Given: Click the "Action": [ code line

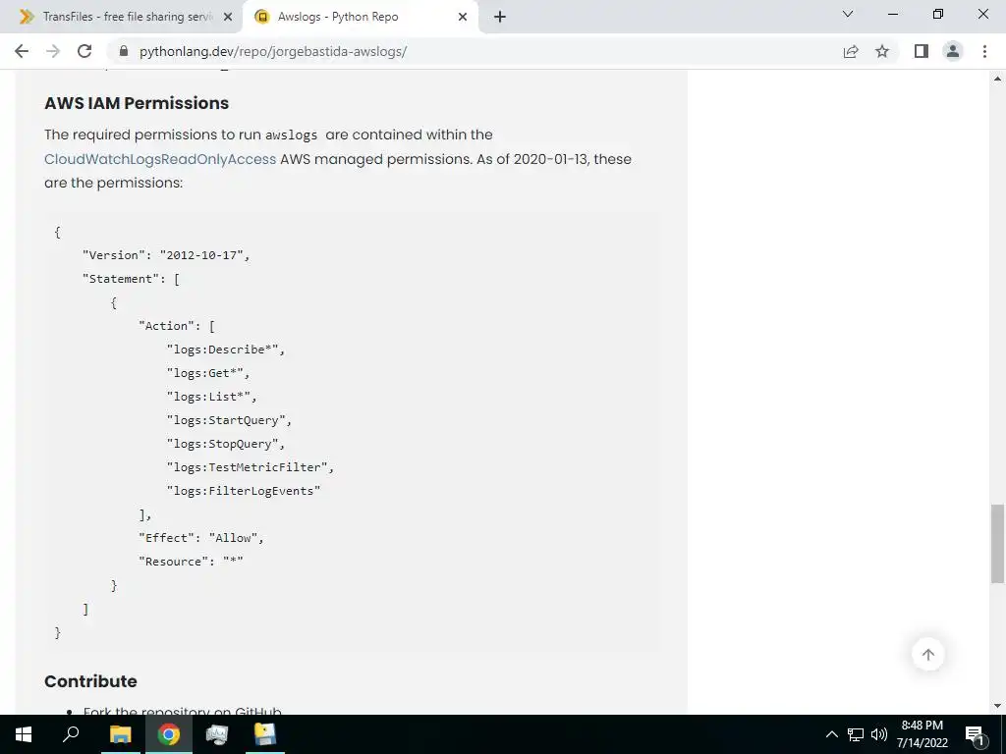Looking at the screenshot, I should [x=177, y=326].
